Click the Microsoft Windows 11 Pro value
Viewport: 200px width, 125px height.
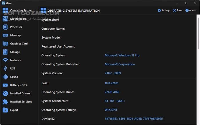click(x=122, y=55)
